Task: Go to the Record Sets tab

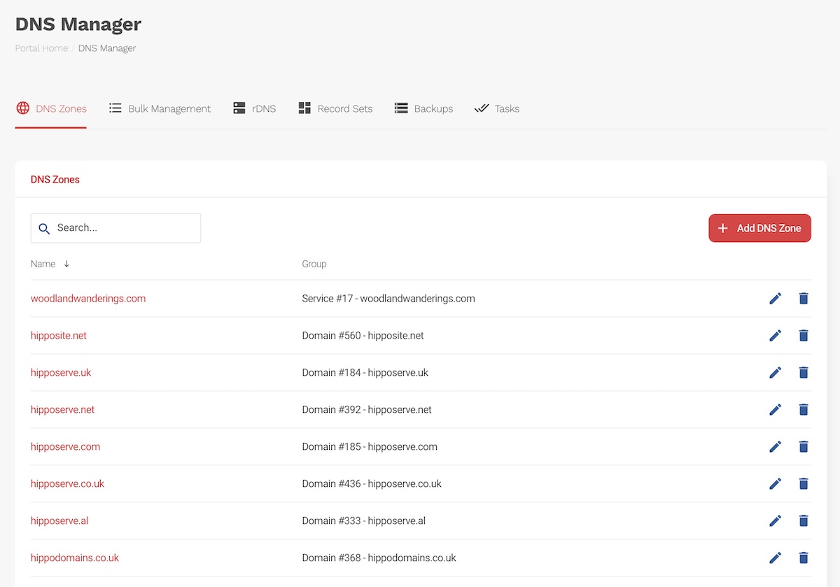Action: (335, 109)
